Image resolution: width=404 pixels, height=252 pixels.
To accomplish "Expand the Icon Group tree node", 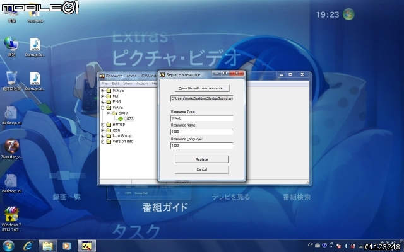I will [102, 136].
